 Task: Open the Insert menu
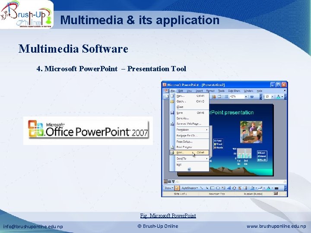pos(199,91)
